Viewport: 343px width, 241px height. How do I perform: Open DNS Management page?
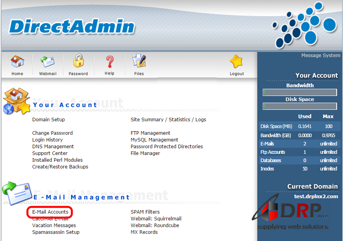(x=53, y=147)
